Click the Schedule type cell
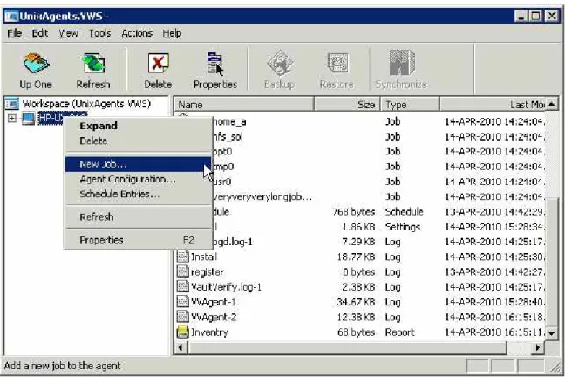Image resolution: width=565 pixels, height=377 pixels. [404, 212]
